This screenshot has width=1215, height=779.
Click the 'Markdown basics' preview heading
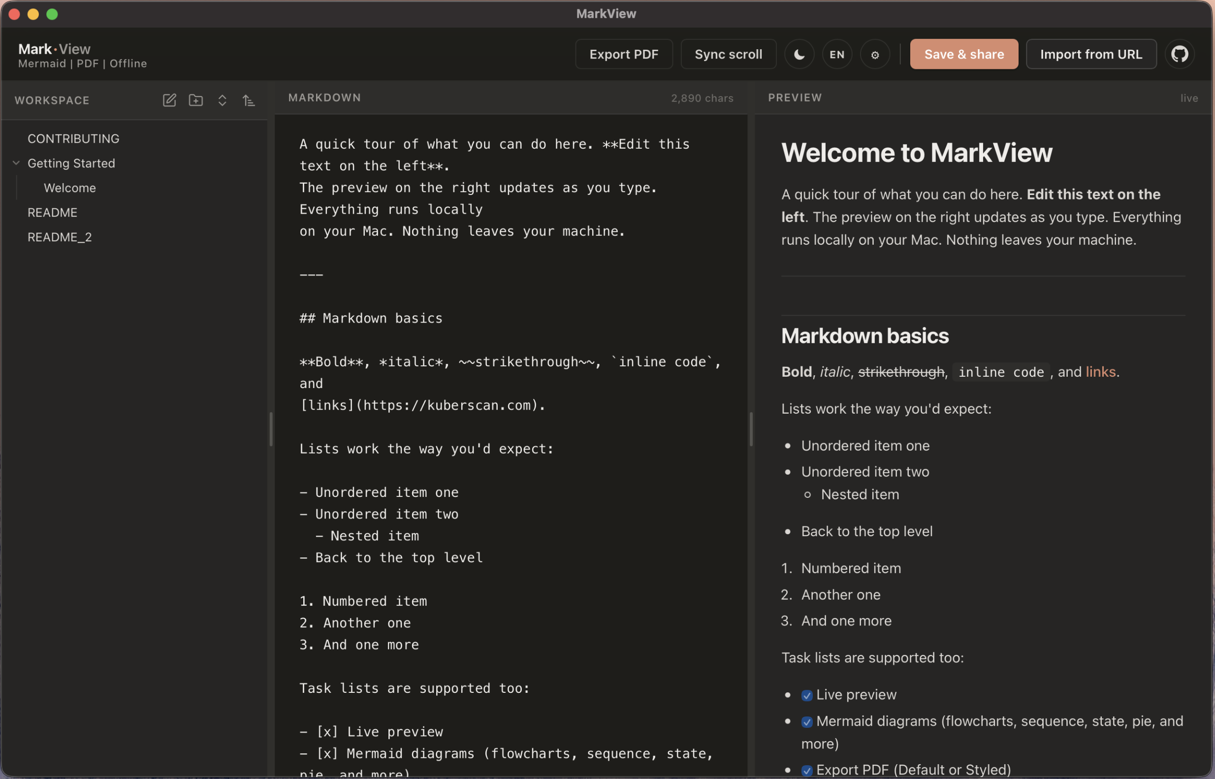pos(864,336)
